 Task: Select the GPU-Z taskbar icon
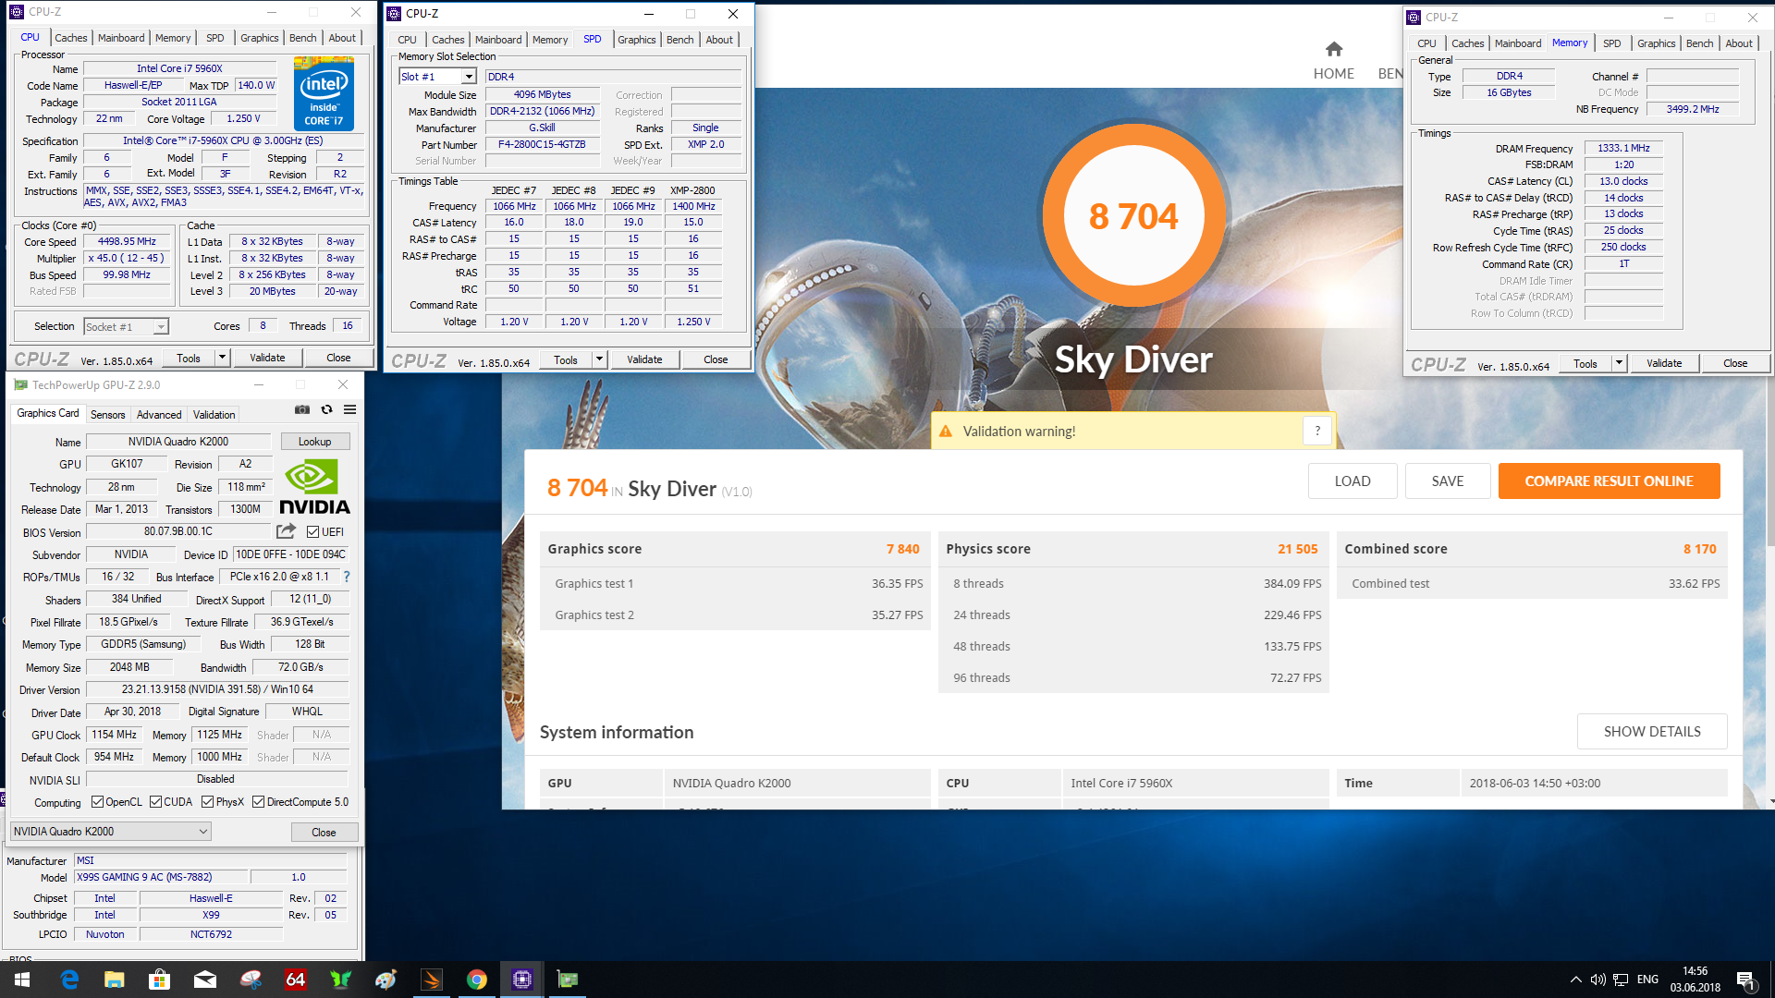pyautogui.click(x=568, y=980)
